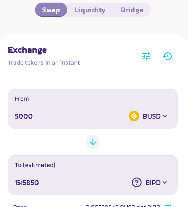Switch token direction with the down arrow
188x207 pixels.
(93, 142)
